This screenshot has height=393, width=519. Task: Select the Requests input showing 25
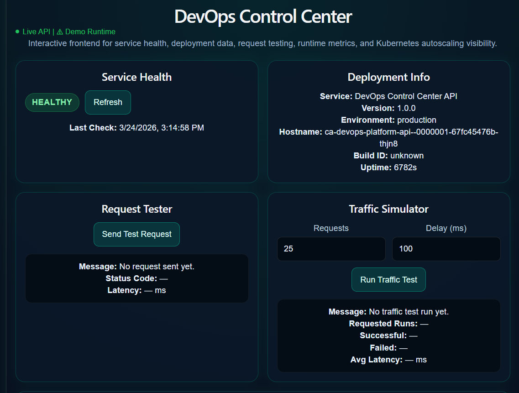[x=331, y=249]
